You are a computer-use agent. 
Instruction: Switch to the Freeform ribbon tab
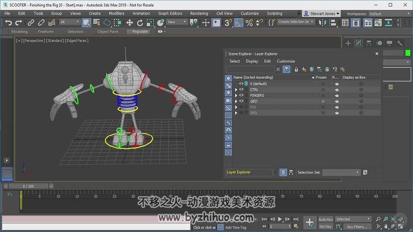(45, 32)
